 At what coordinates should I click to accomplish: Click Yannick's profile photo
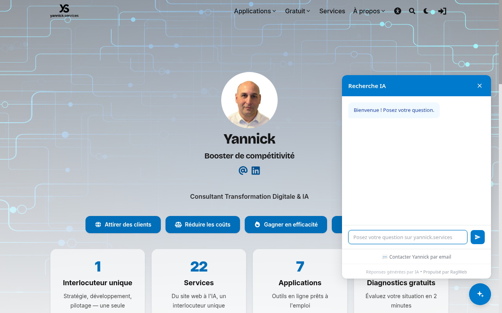point(249,100)
